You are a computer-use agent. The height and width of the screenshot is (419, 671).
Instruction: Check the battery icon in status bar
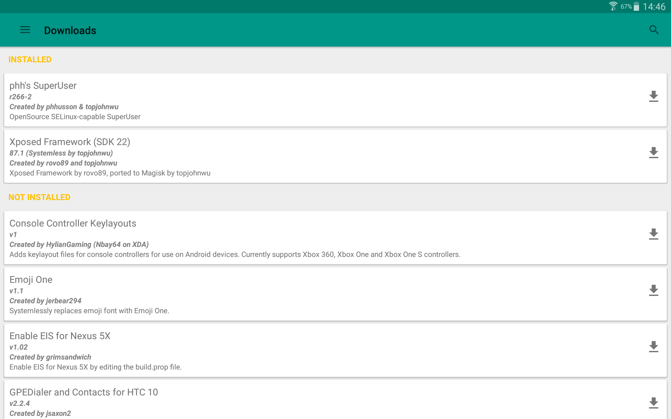636,6
